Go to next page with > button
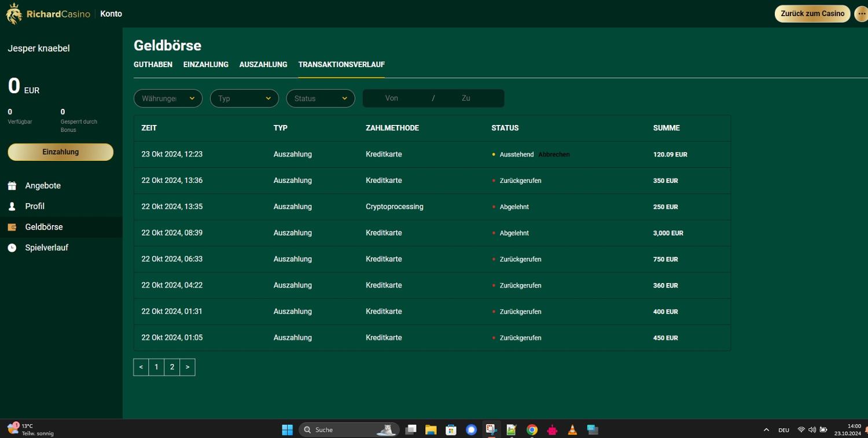This screenshot has width=868, height=438. pos(187,367)
